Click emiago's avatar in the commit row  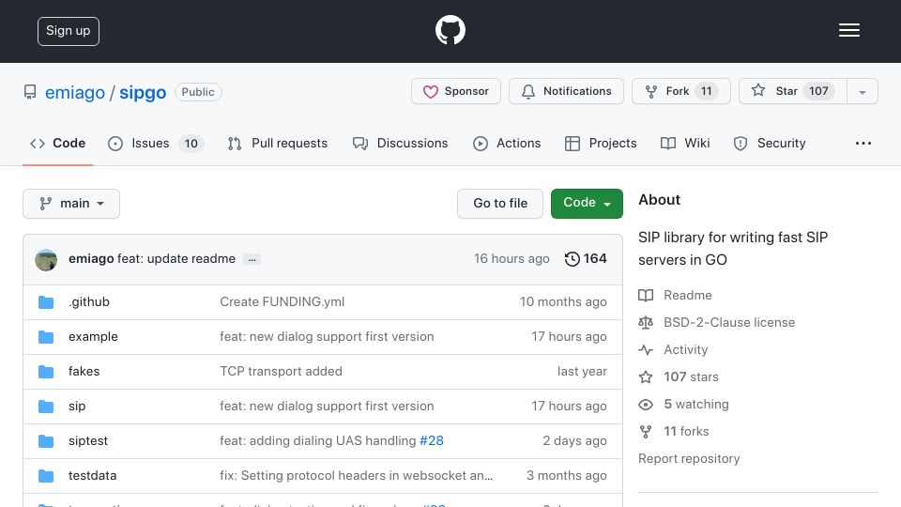(x=46, y=259)
